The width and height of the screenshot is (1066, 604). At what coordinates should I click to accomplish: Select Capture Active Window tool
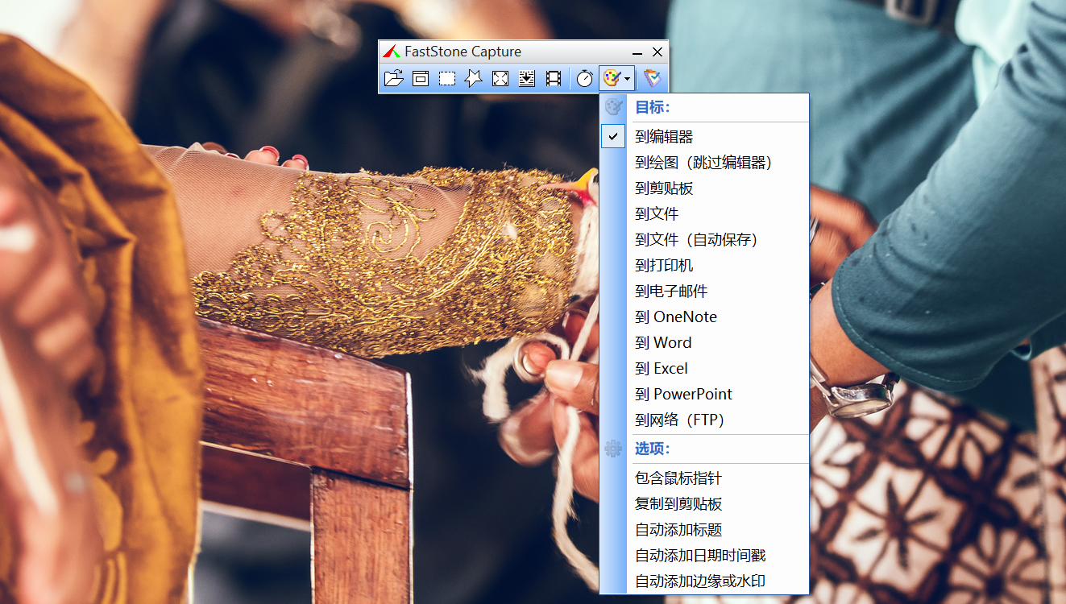(x=421, y=78)
